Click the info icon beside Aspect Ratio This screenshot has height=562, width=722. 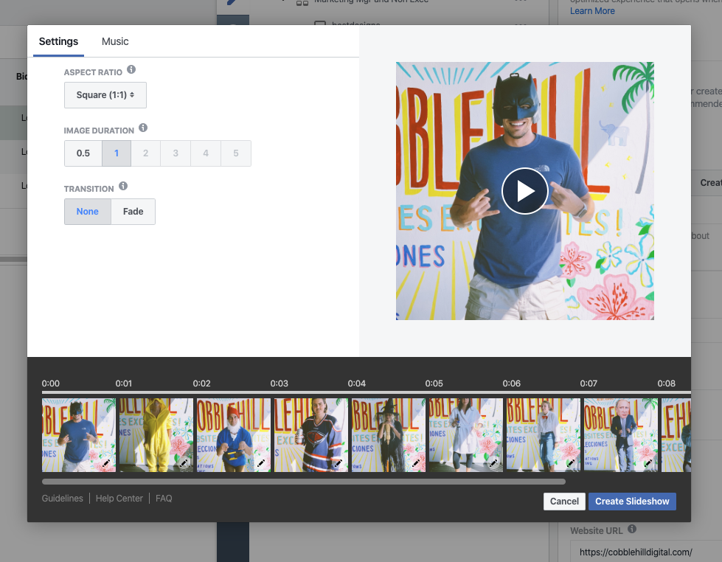[131, 70]
